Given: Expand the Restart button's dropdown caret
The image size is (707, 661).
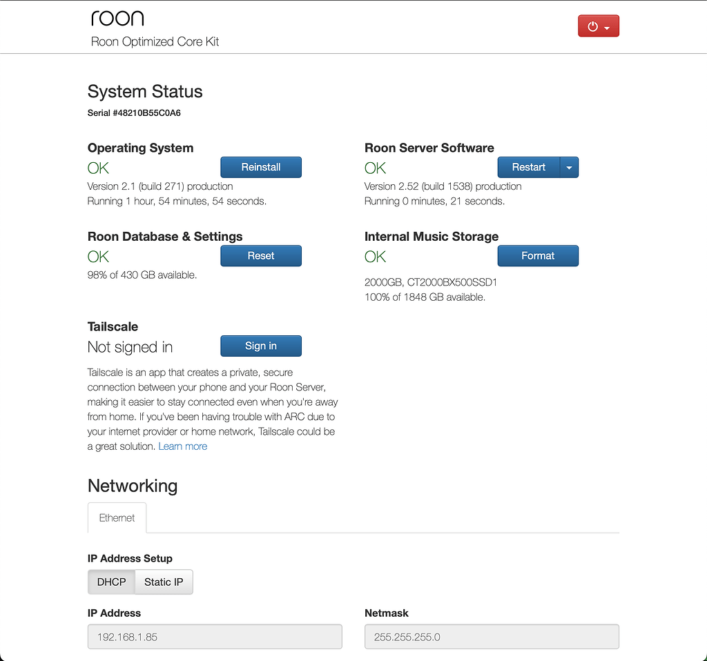Looking at the screenshot, I should pos(568,167).
